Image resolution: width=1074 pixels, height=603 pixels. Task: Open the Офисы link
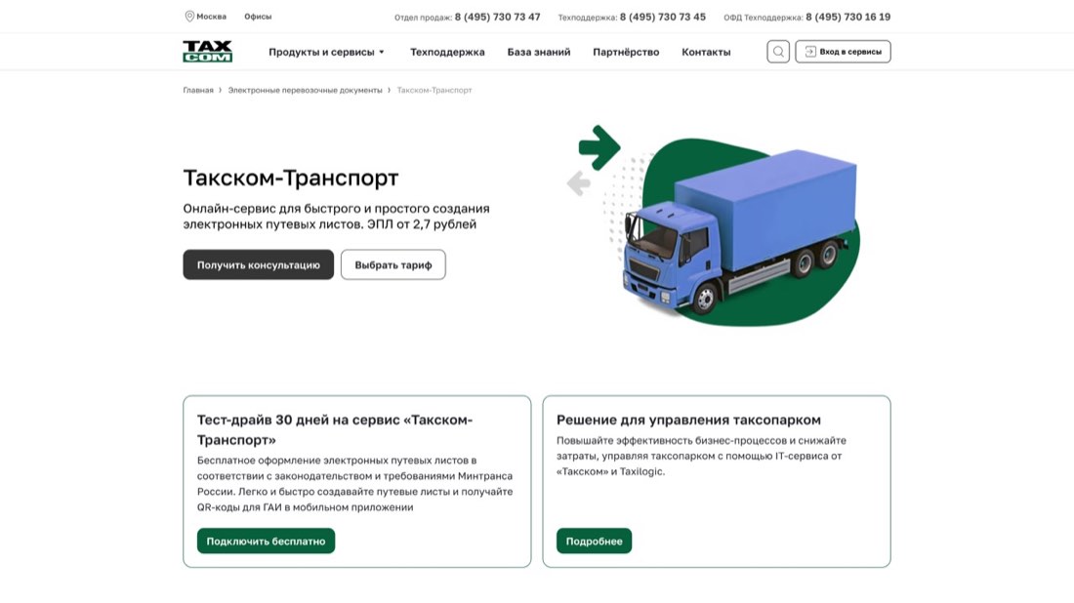tap(258, 17)
